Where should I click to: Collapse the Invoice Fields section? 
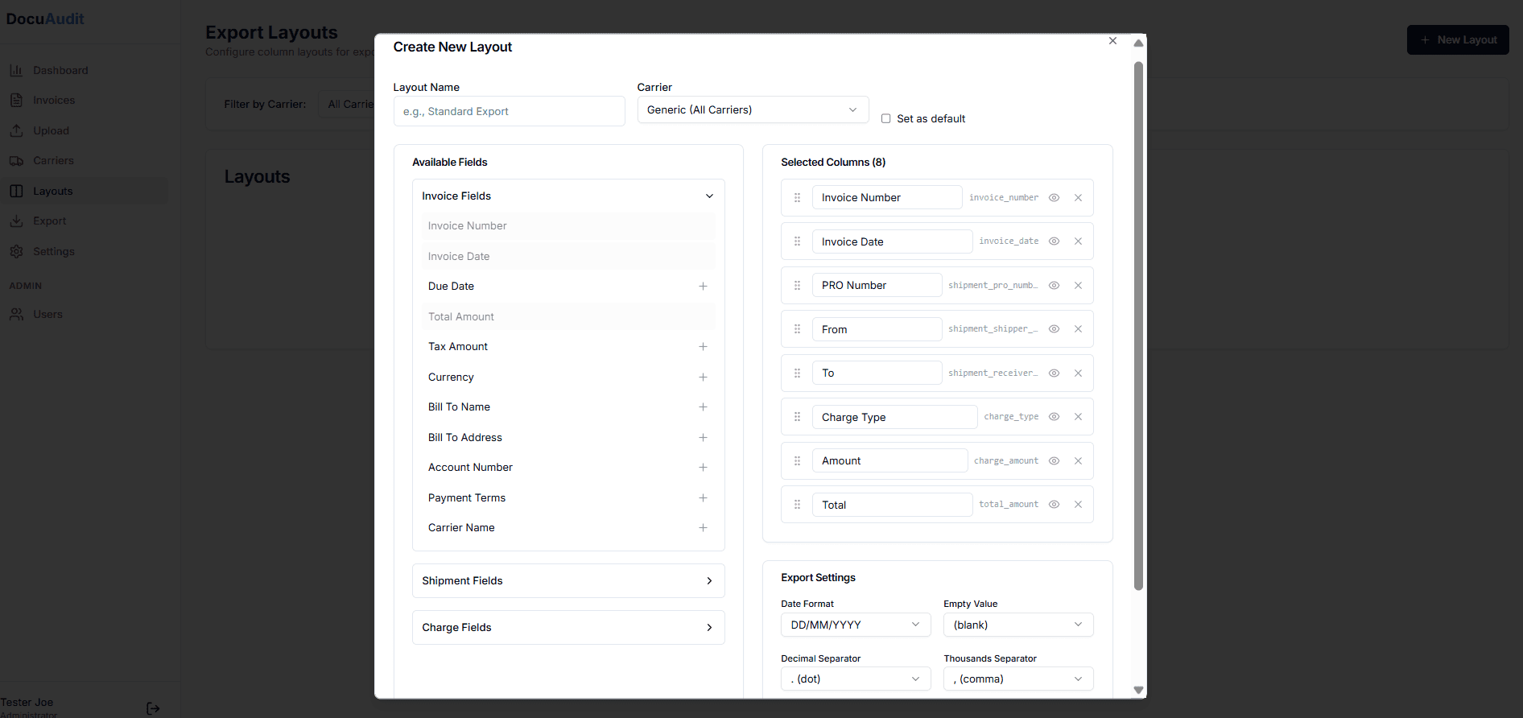click(568, 196)
